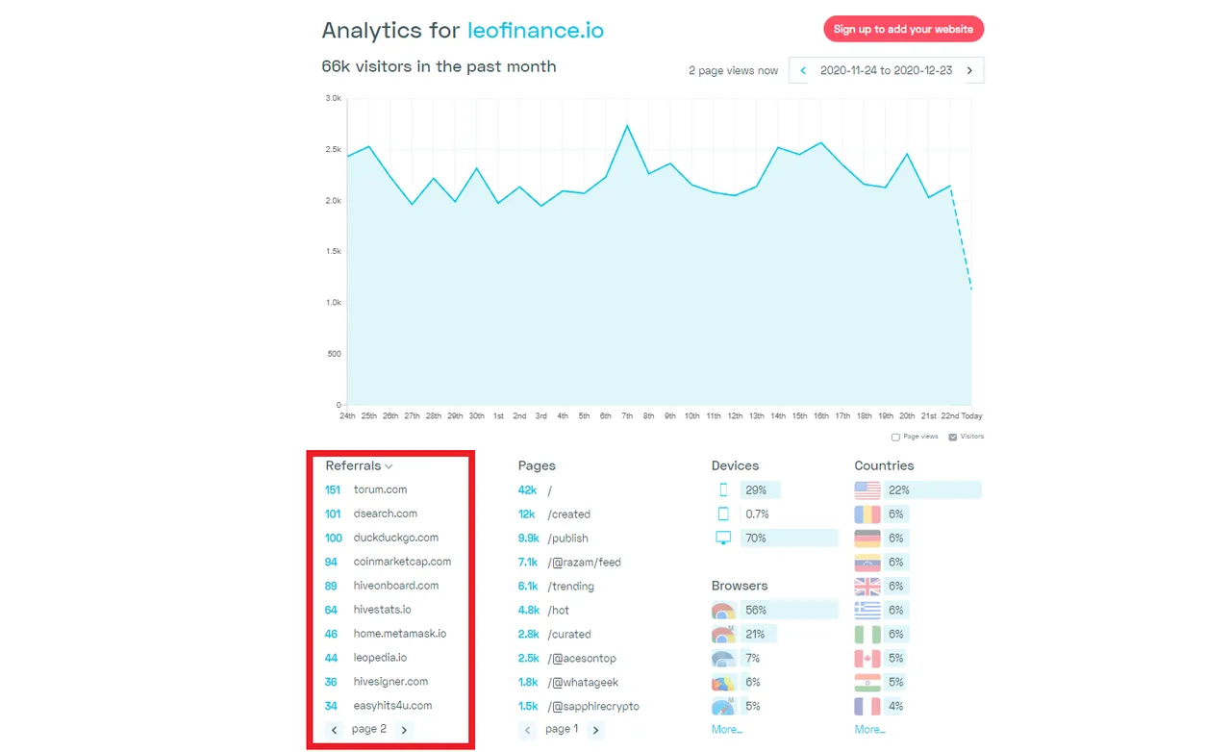Click the Canada flag

pos(867,658)
